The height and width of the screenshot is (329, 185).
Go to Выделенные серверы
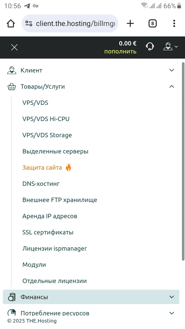(x=55, y=151)
